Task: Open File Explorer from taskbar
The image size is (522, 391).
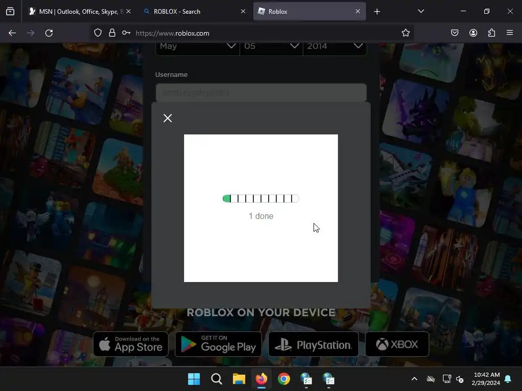Action: tap(239, 379)
